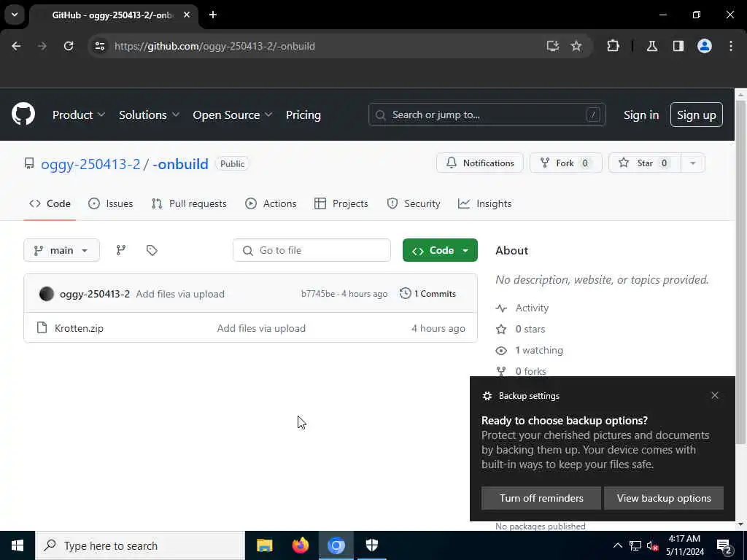Click the muted volume icon in the tray
This screenshot has height=560, width=747.
pos(652,545)
